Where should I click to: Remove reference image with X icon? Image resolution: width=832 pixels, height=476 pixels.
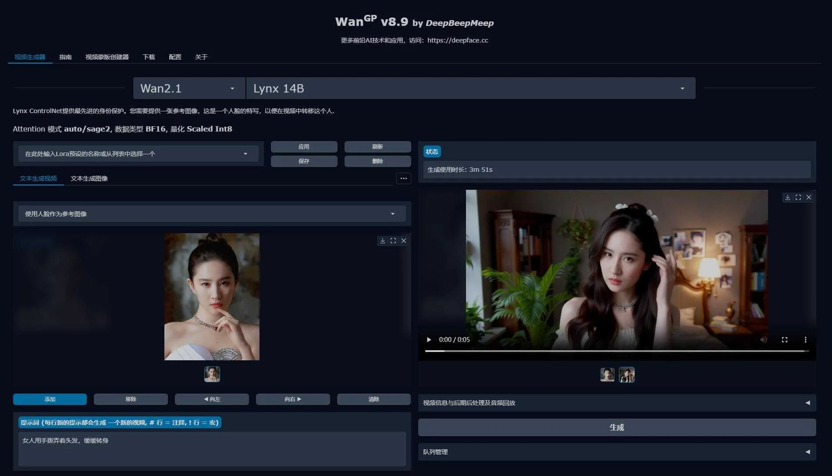[404, 241]
